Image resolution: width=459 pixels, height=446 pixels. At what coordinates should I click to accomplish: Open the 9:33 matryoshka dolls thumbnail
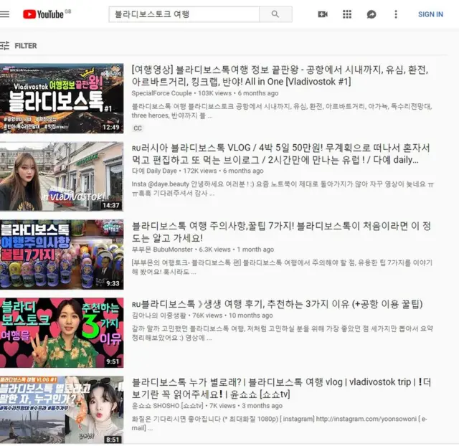tap(62, 255)
